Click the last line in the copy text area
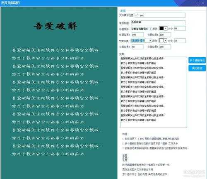 point(138,120)
